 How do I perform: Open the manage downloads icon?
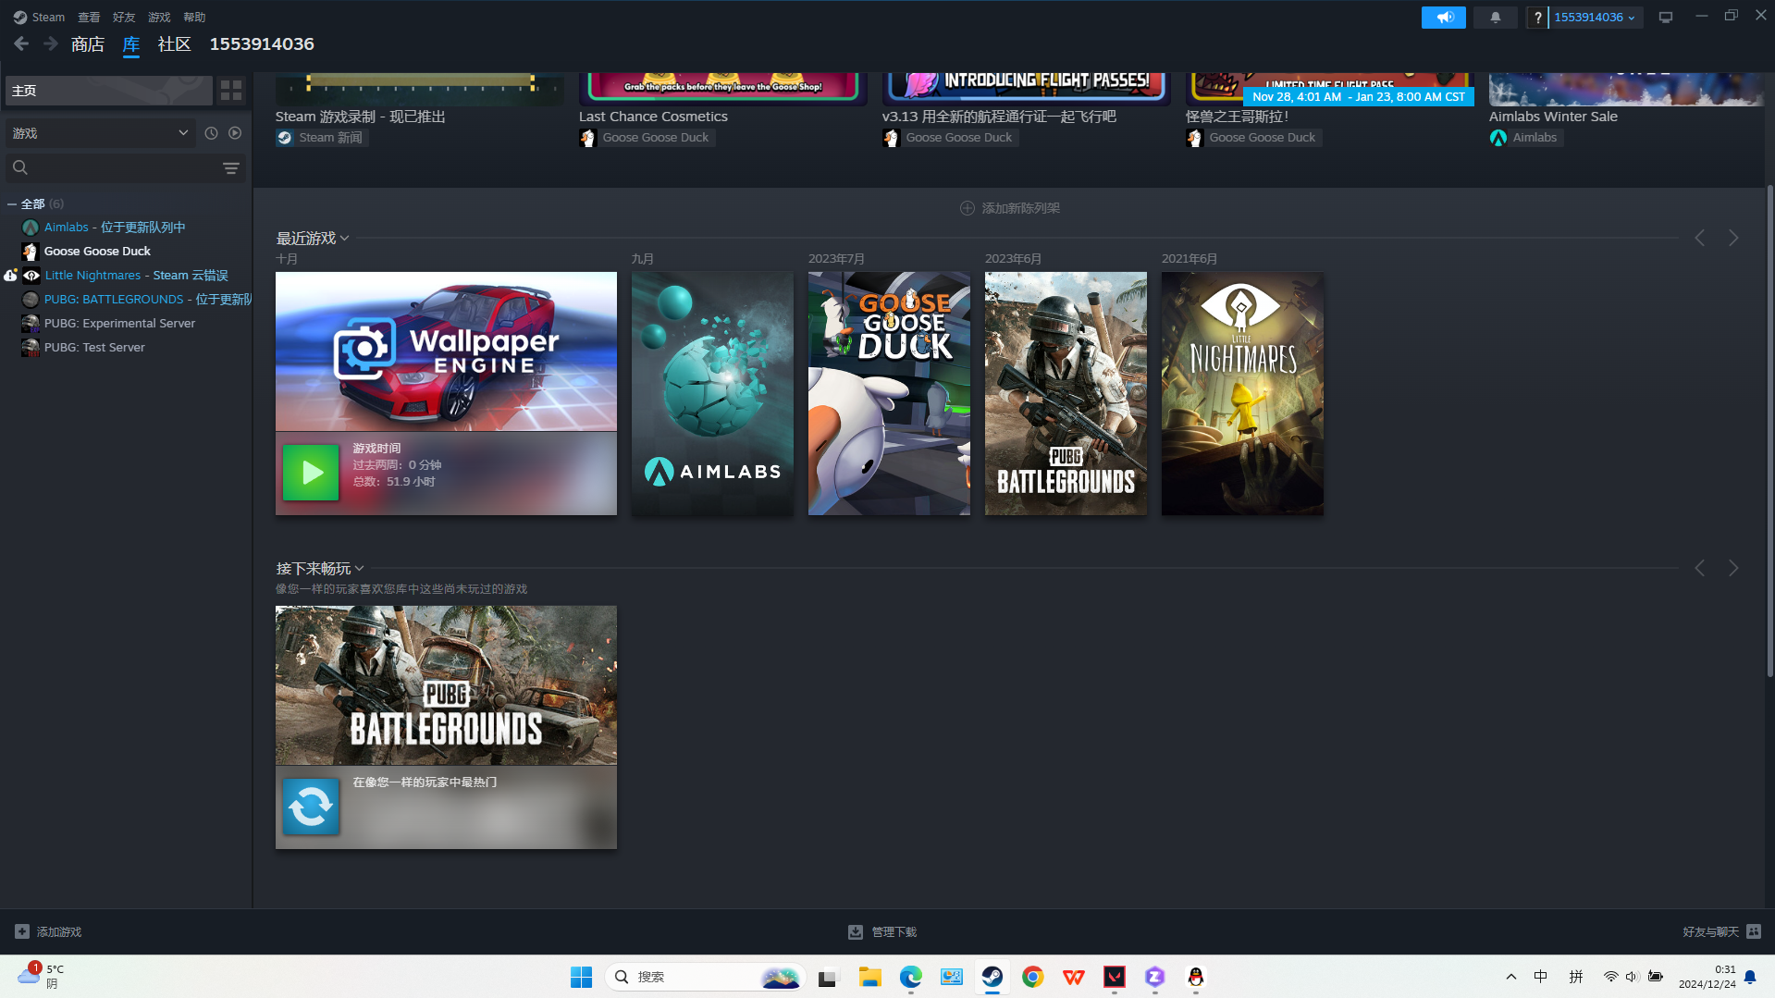[856, 931]
